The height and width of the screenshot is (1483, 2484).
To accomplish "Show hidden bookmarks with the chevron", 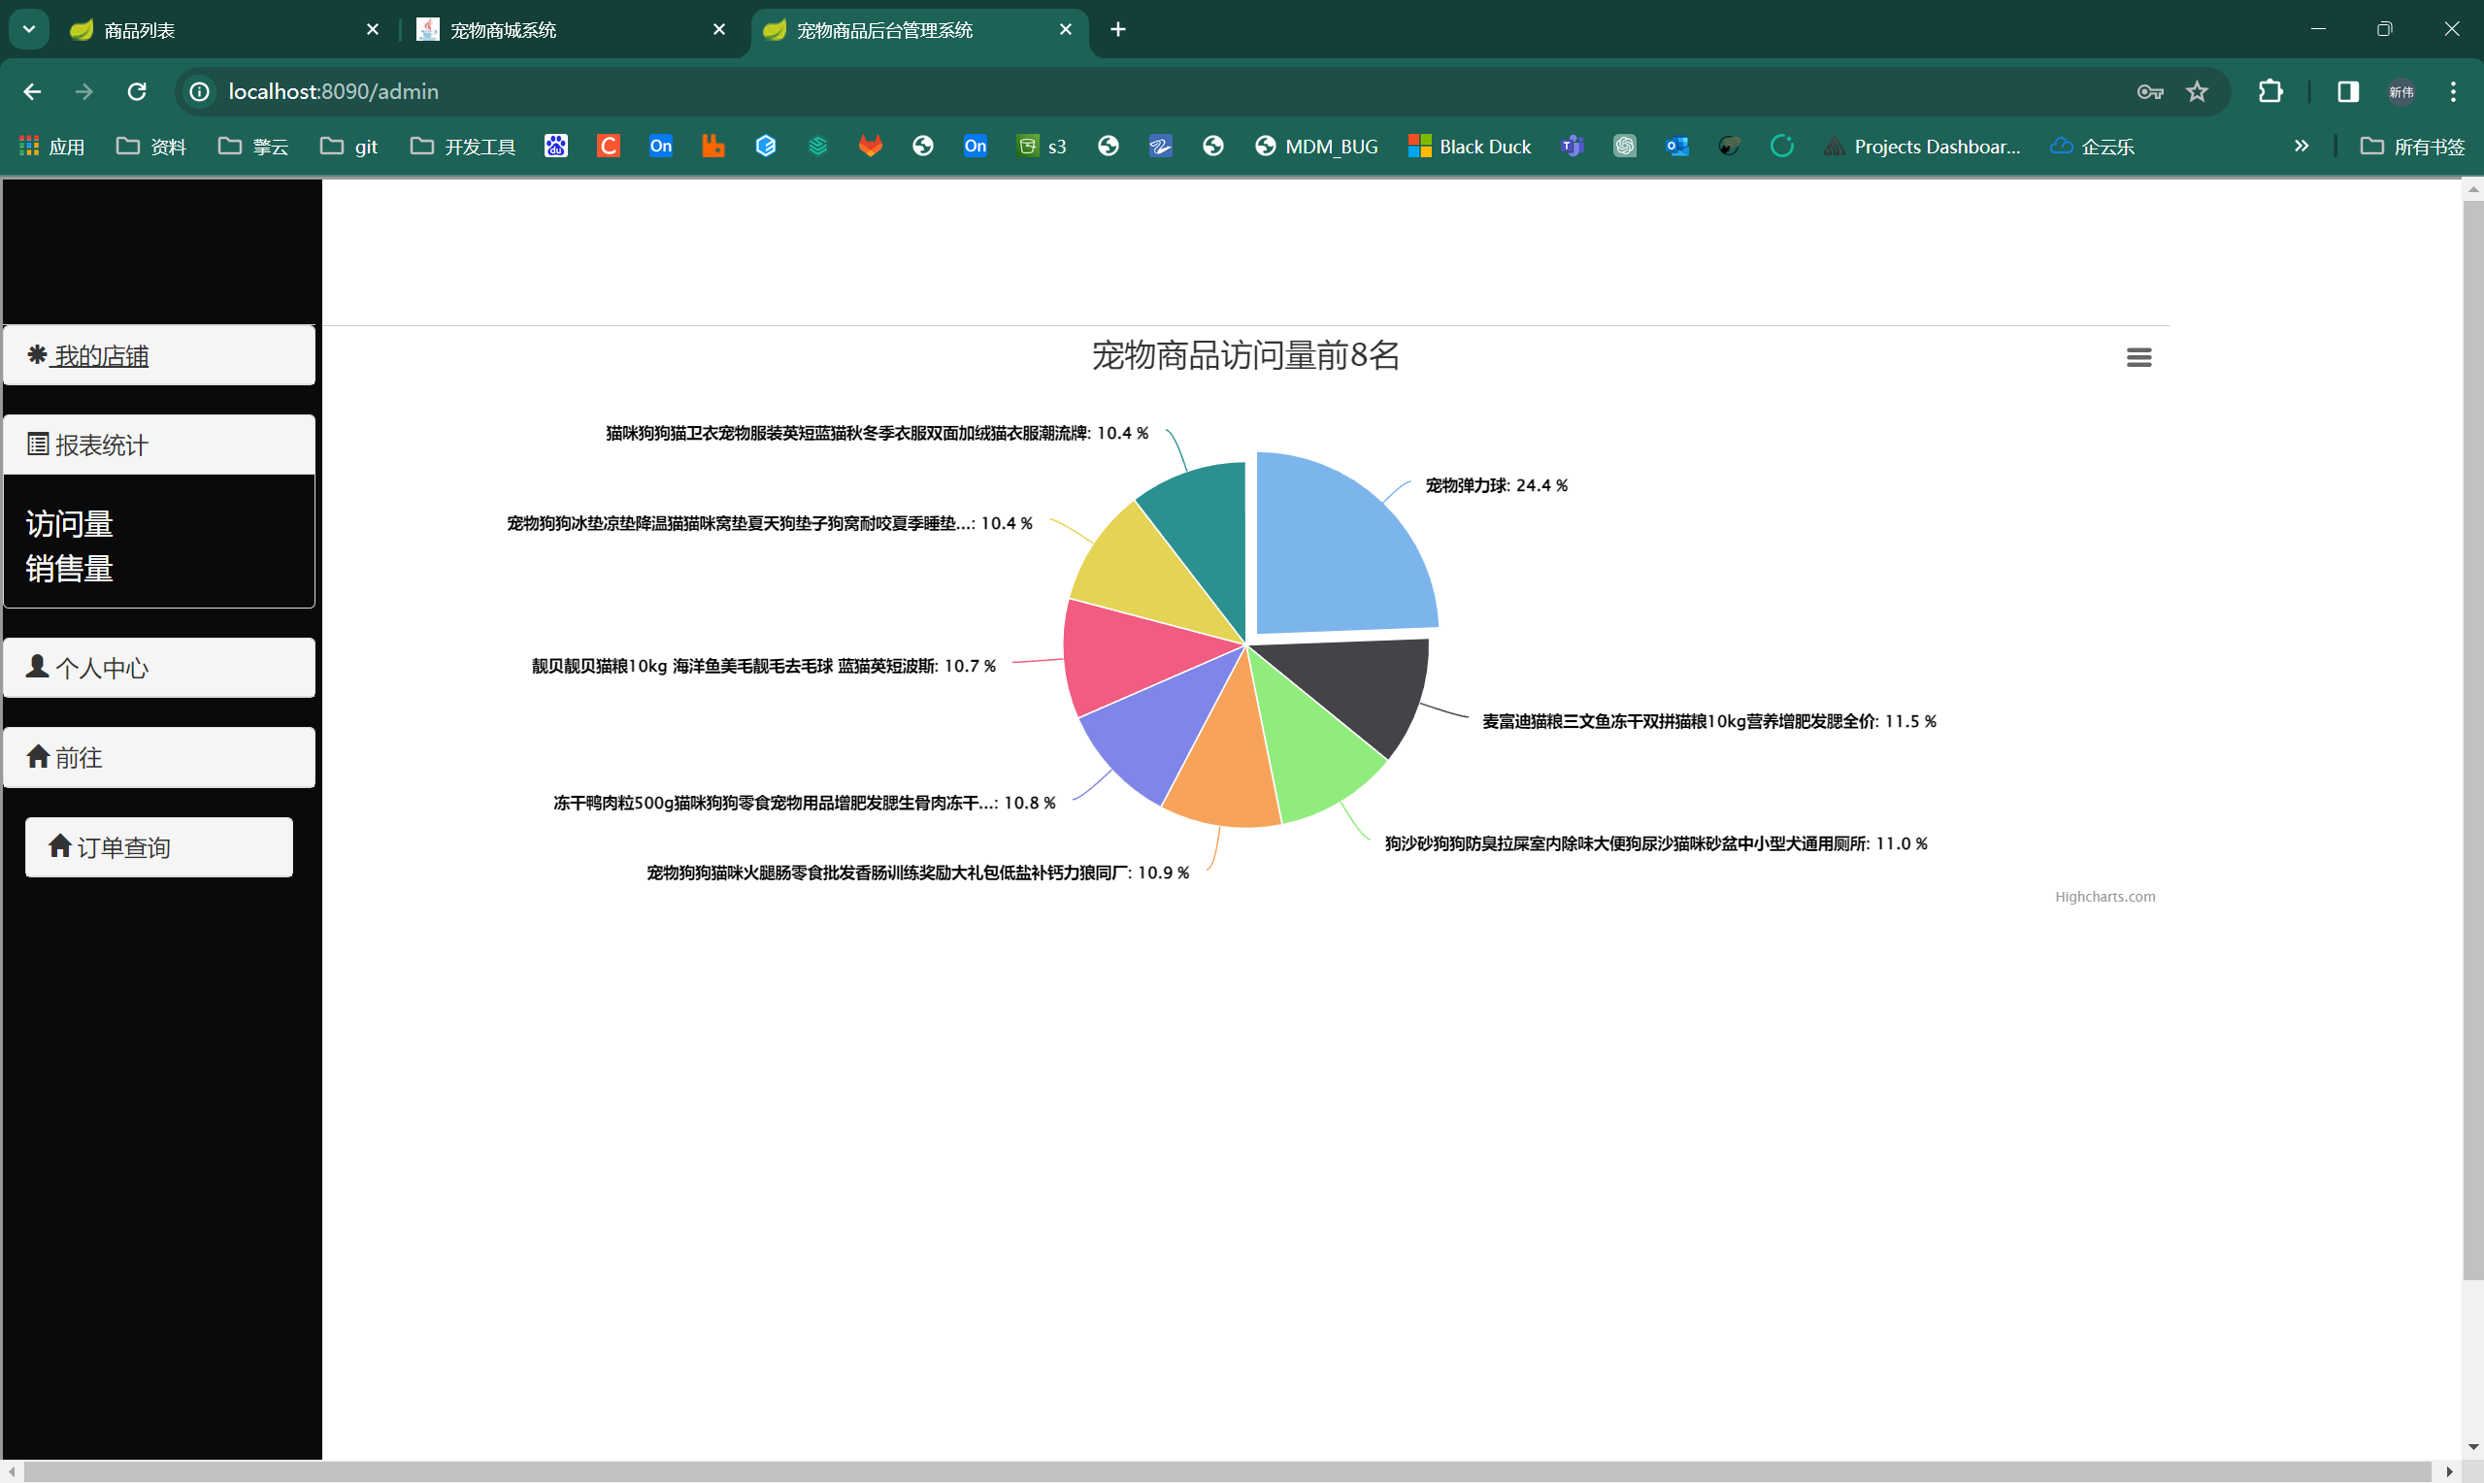I will click(x=2302, y=146).
